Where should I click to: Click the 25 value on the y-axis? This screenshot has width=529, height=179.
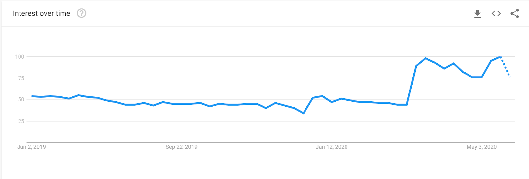point(21,121)
